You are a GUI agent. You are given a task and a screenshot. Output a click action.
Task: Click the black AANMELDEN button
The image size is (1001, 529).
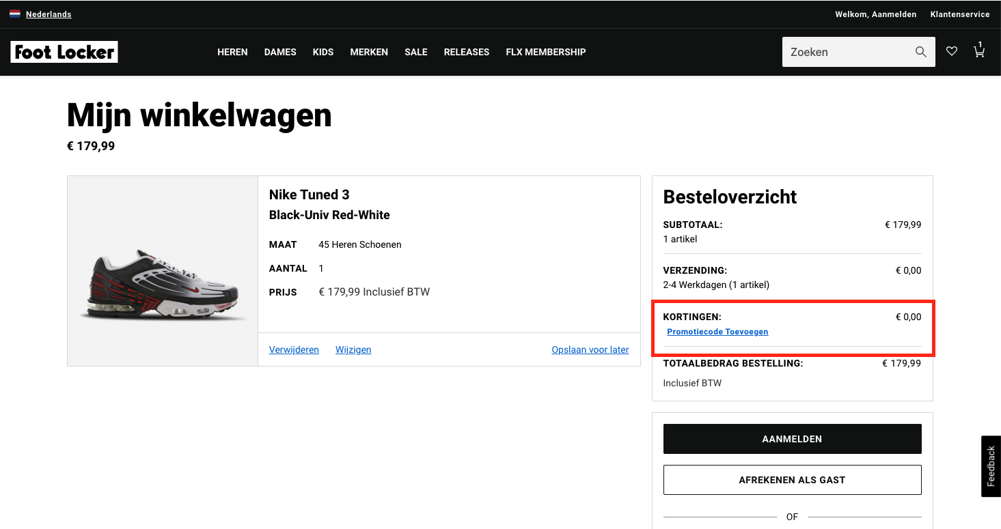[792, 439]
